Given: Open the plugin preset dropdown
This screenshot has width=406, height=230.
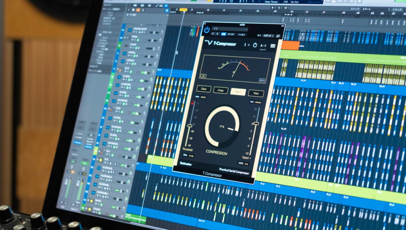Looking at the screenshot, I should click(x=229, y=29).
